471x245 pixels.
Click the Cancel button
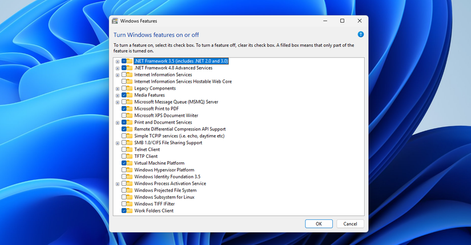[350, 224]
